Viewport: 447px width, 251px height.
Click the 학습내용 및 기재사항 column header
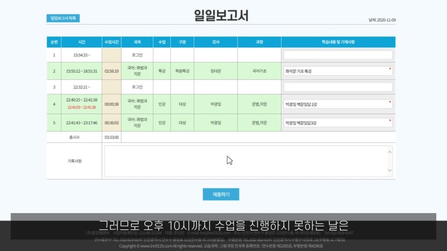coord(338,42)
